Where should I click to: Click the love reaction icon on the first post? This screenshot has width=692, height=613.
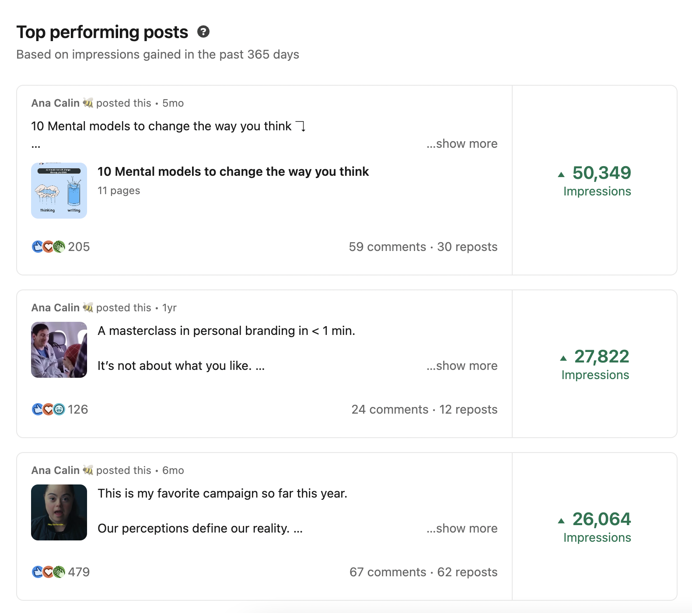pyautogui.click(x=47, y=247)
